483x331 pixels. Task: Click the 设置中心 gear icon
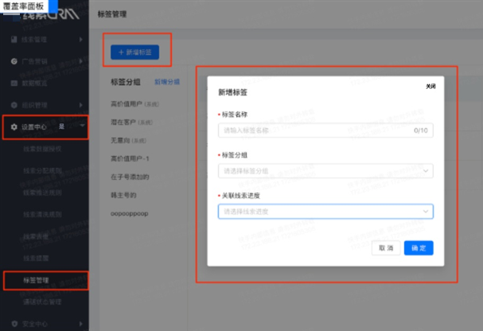[14, 127]
